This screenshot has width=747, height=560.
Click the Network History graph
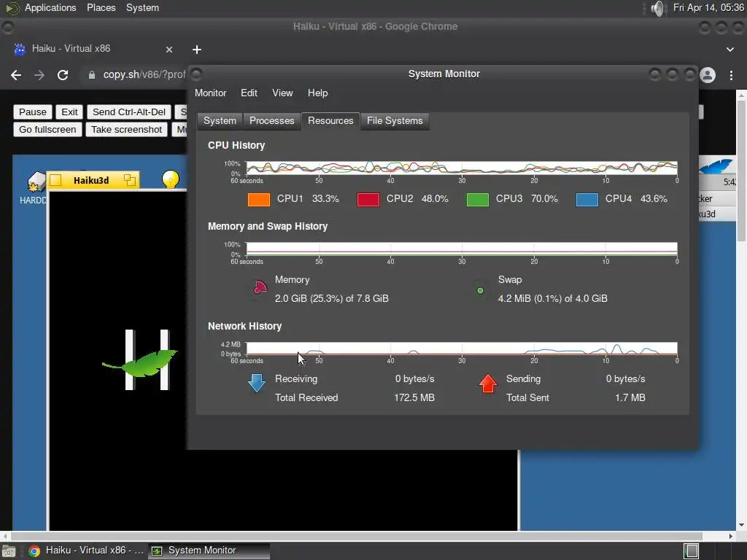pos(461,349)
